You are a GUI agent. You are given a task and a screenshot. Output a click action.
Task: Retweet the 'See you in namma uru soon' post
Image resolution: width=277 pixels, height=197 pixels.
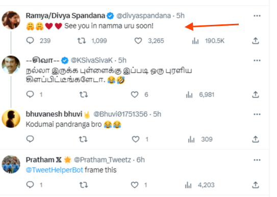(82, 41)
